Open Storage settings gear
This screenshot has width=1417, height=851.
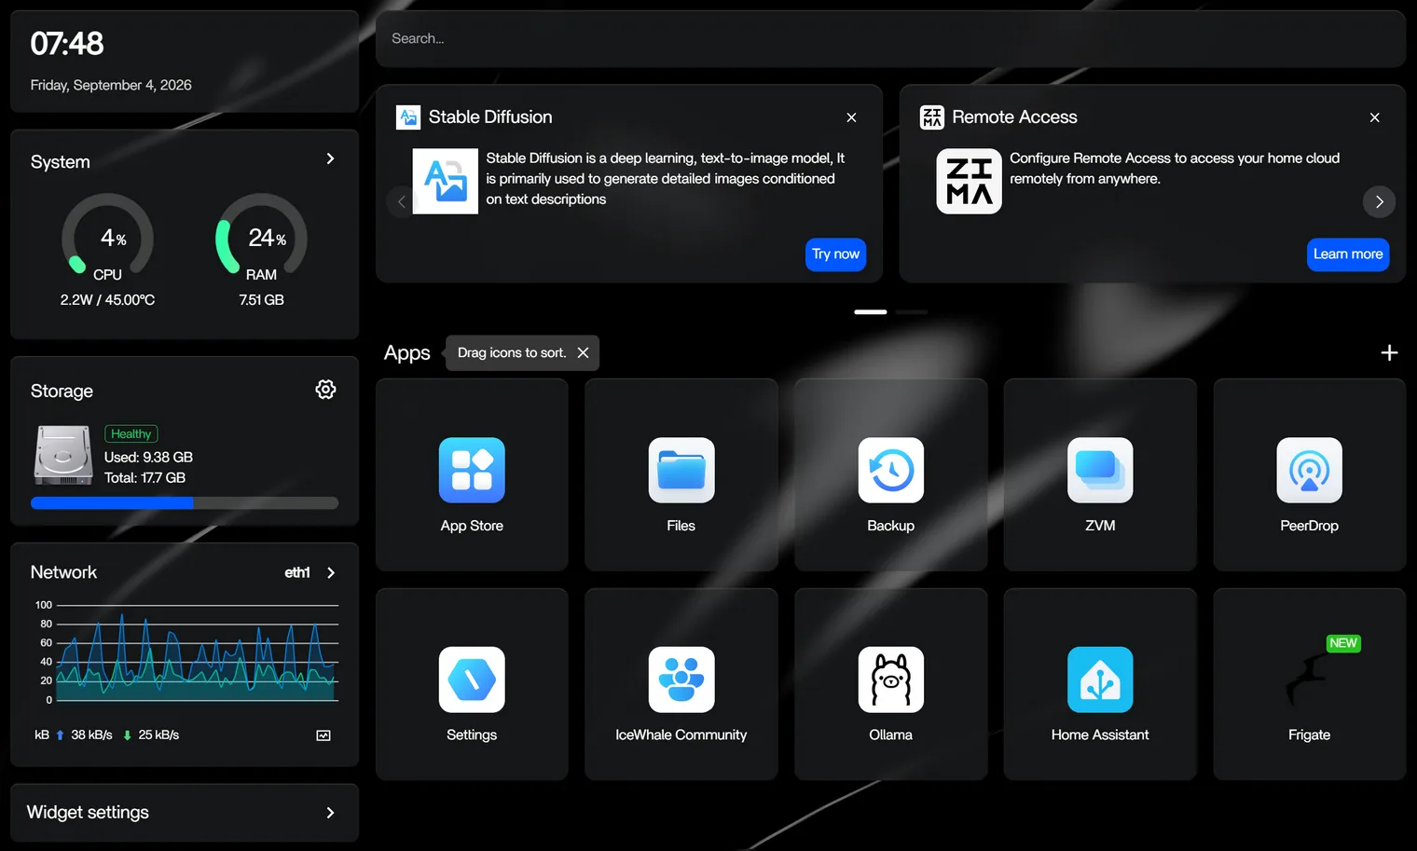(x=325, y=390)
